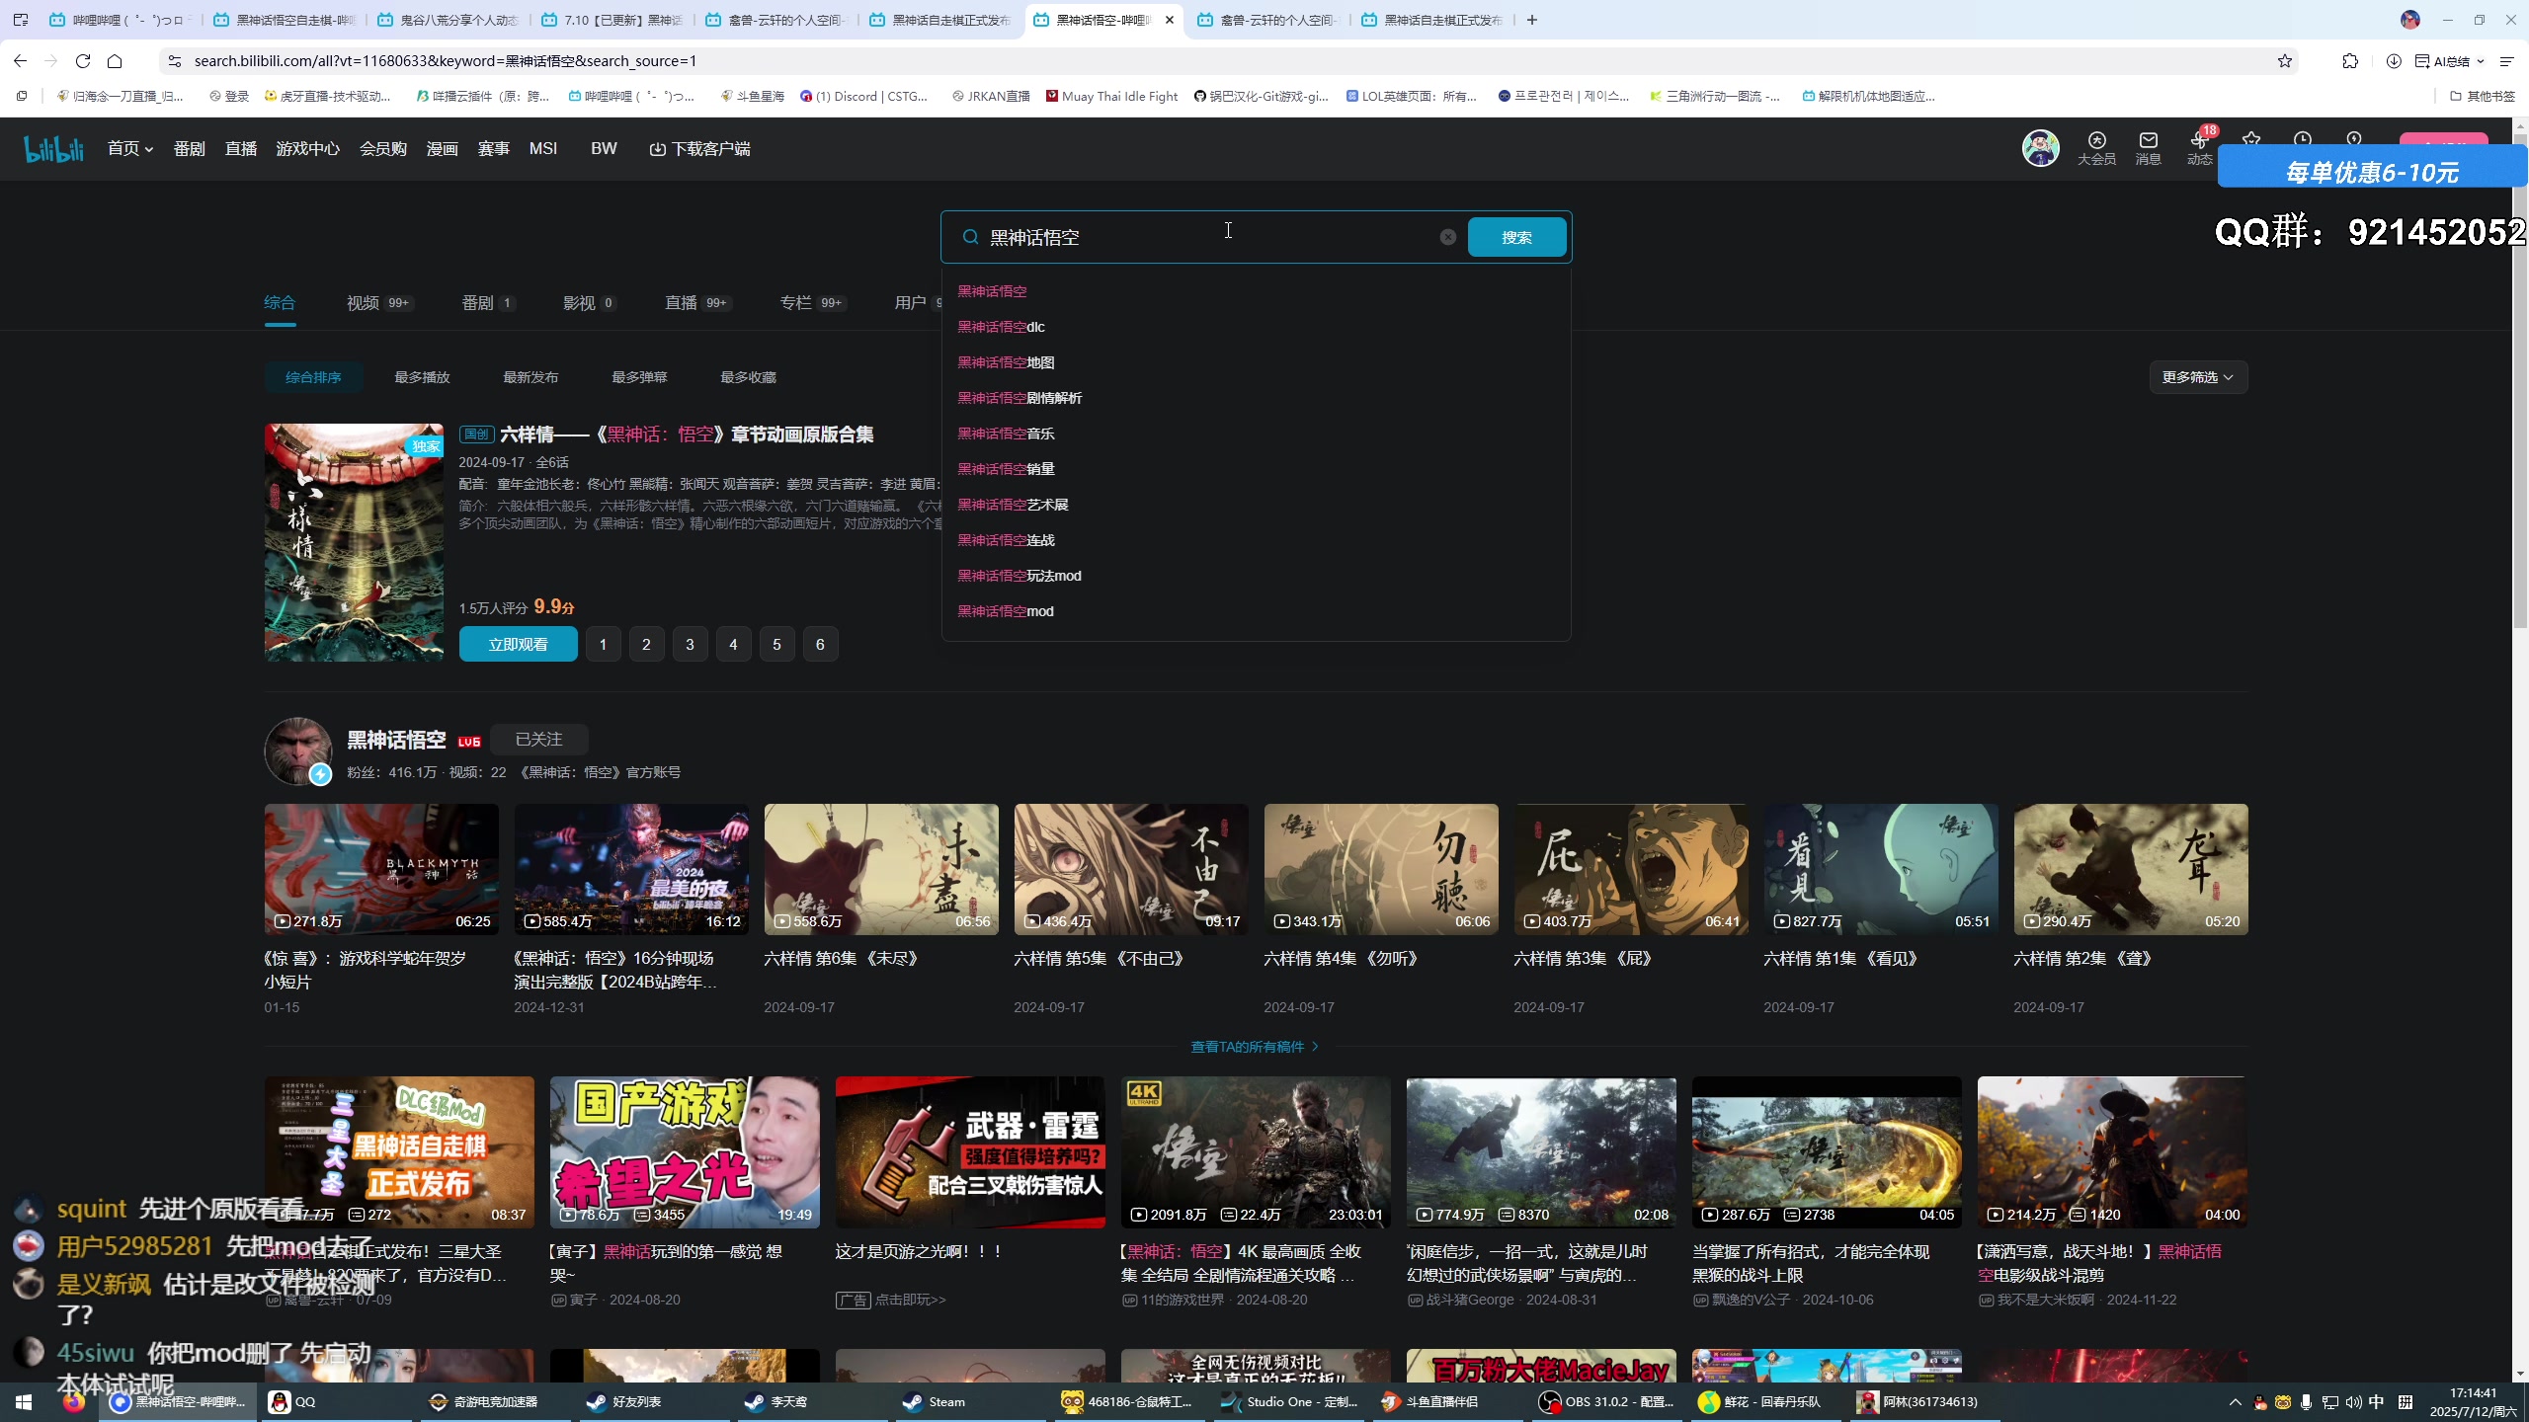Expand 更多筛选 filter dropdown
The image size is (2529, 1422).
pos(2198,377)
